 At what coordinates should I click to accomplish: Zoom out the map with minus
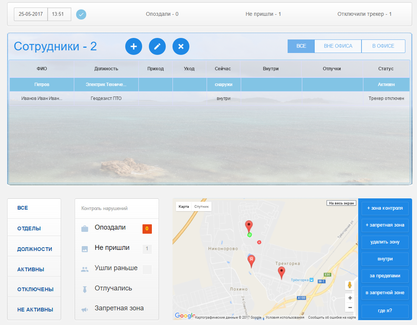[x=349, y=308]
